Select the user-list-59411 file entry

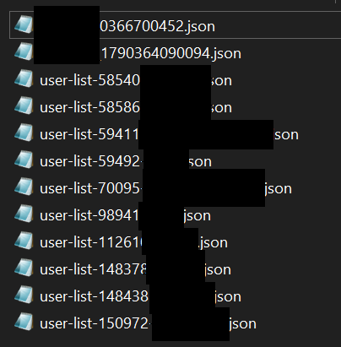(169, 134)
